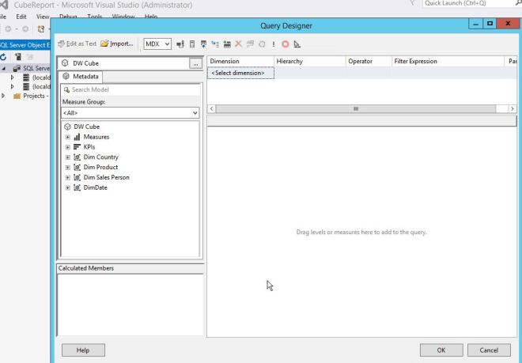Expand the Dim Product tree node
Image resolution: width=522 pixels, height=363 pixels.
(x=68, y=168)
